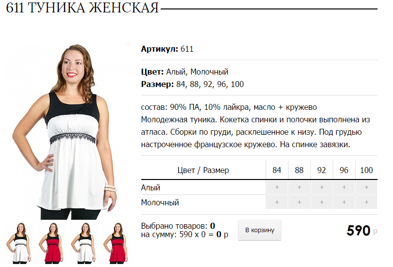Add Алый size 88 plus cell
Screen dimensions: 393x267
click(x=299, y=187)
